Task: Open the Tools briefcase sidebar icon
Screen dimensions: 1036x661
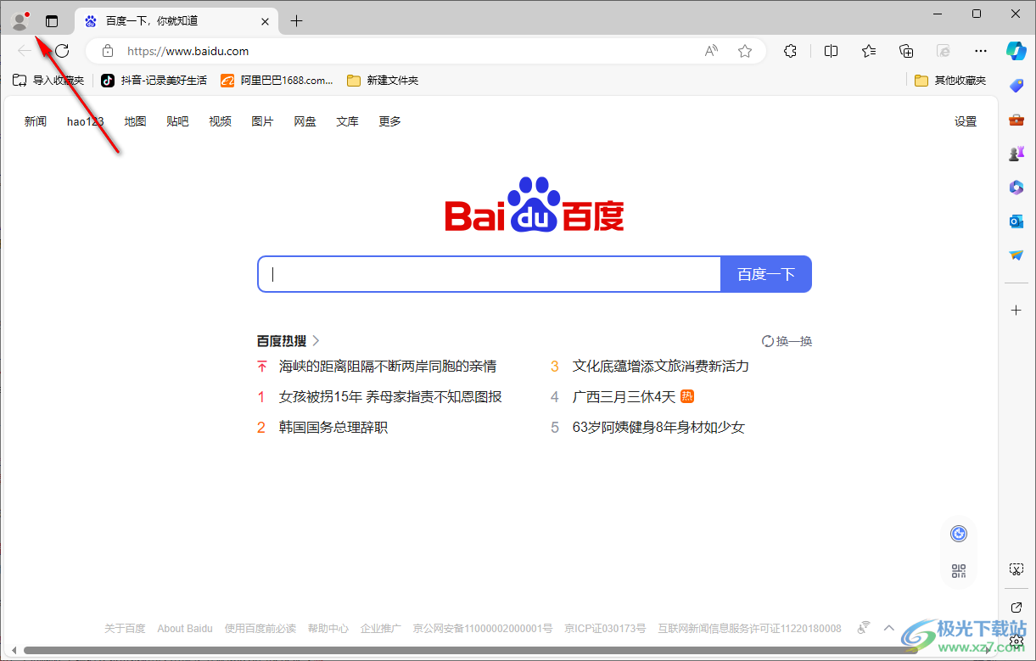Action: click(1016, 120)
